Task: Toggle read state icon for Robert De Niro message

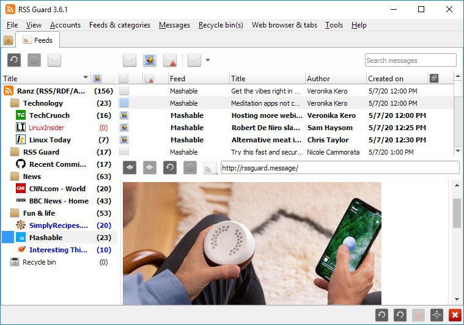Action: pos(124,128)
